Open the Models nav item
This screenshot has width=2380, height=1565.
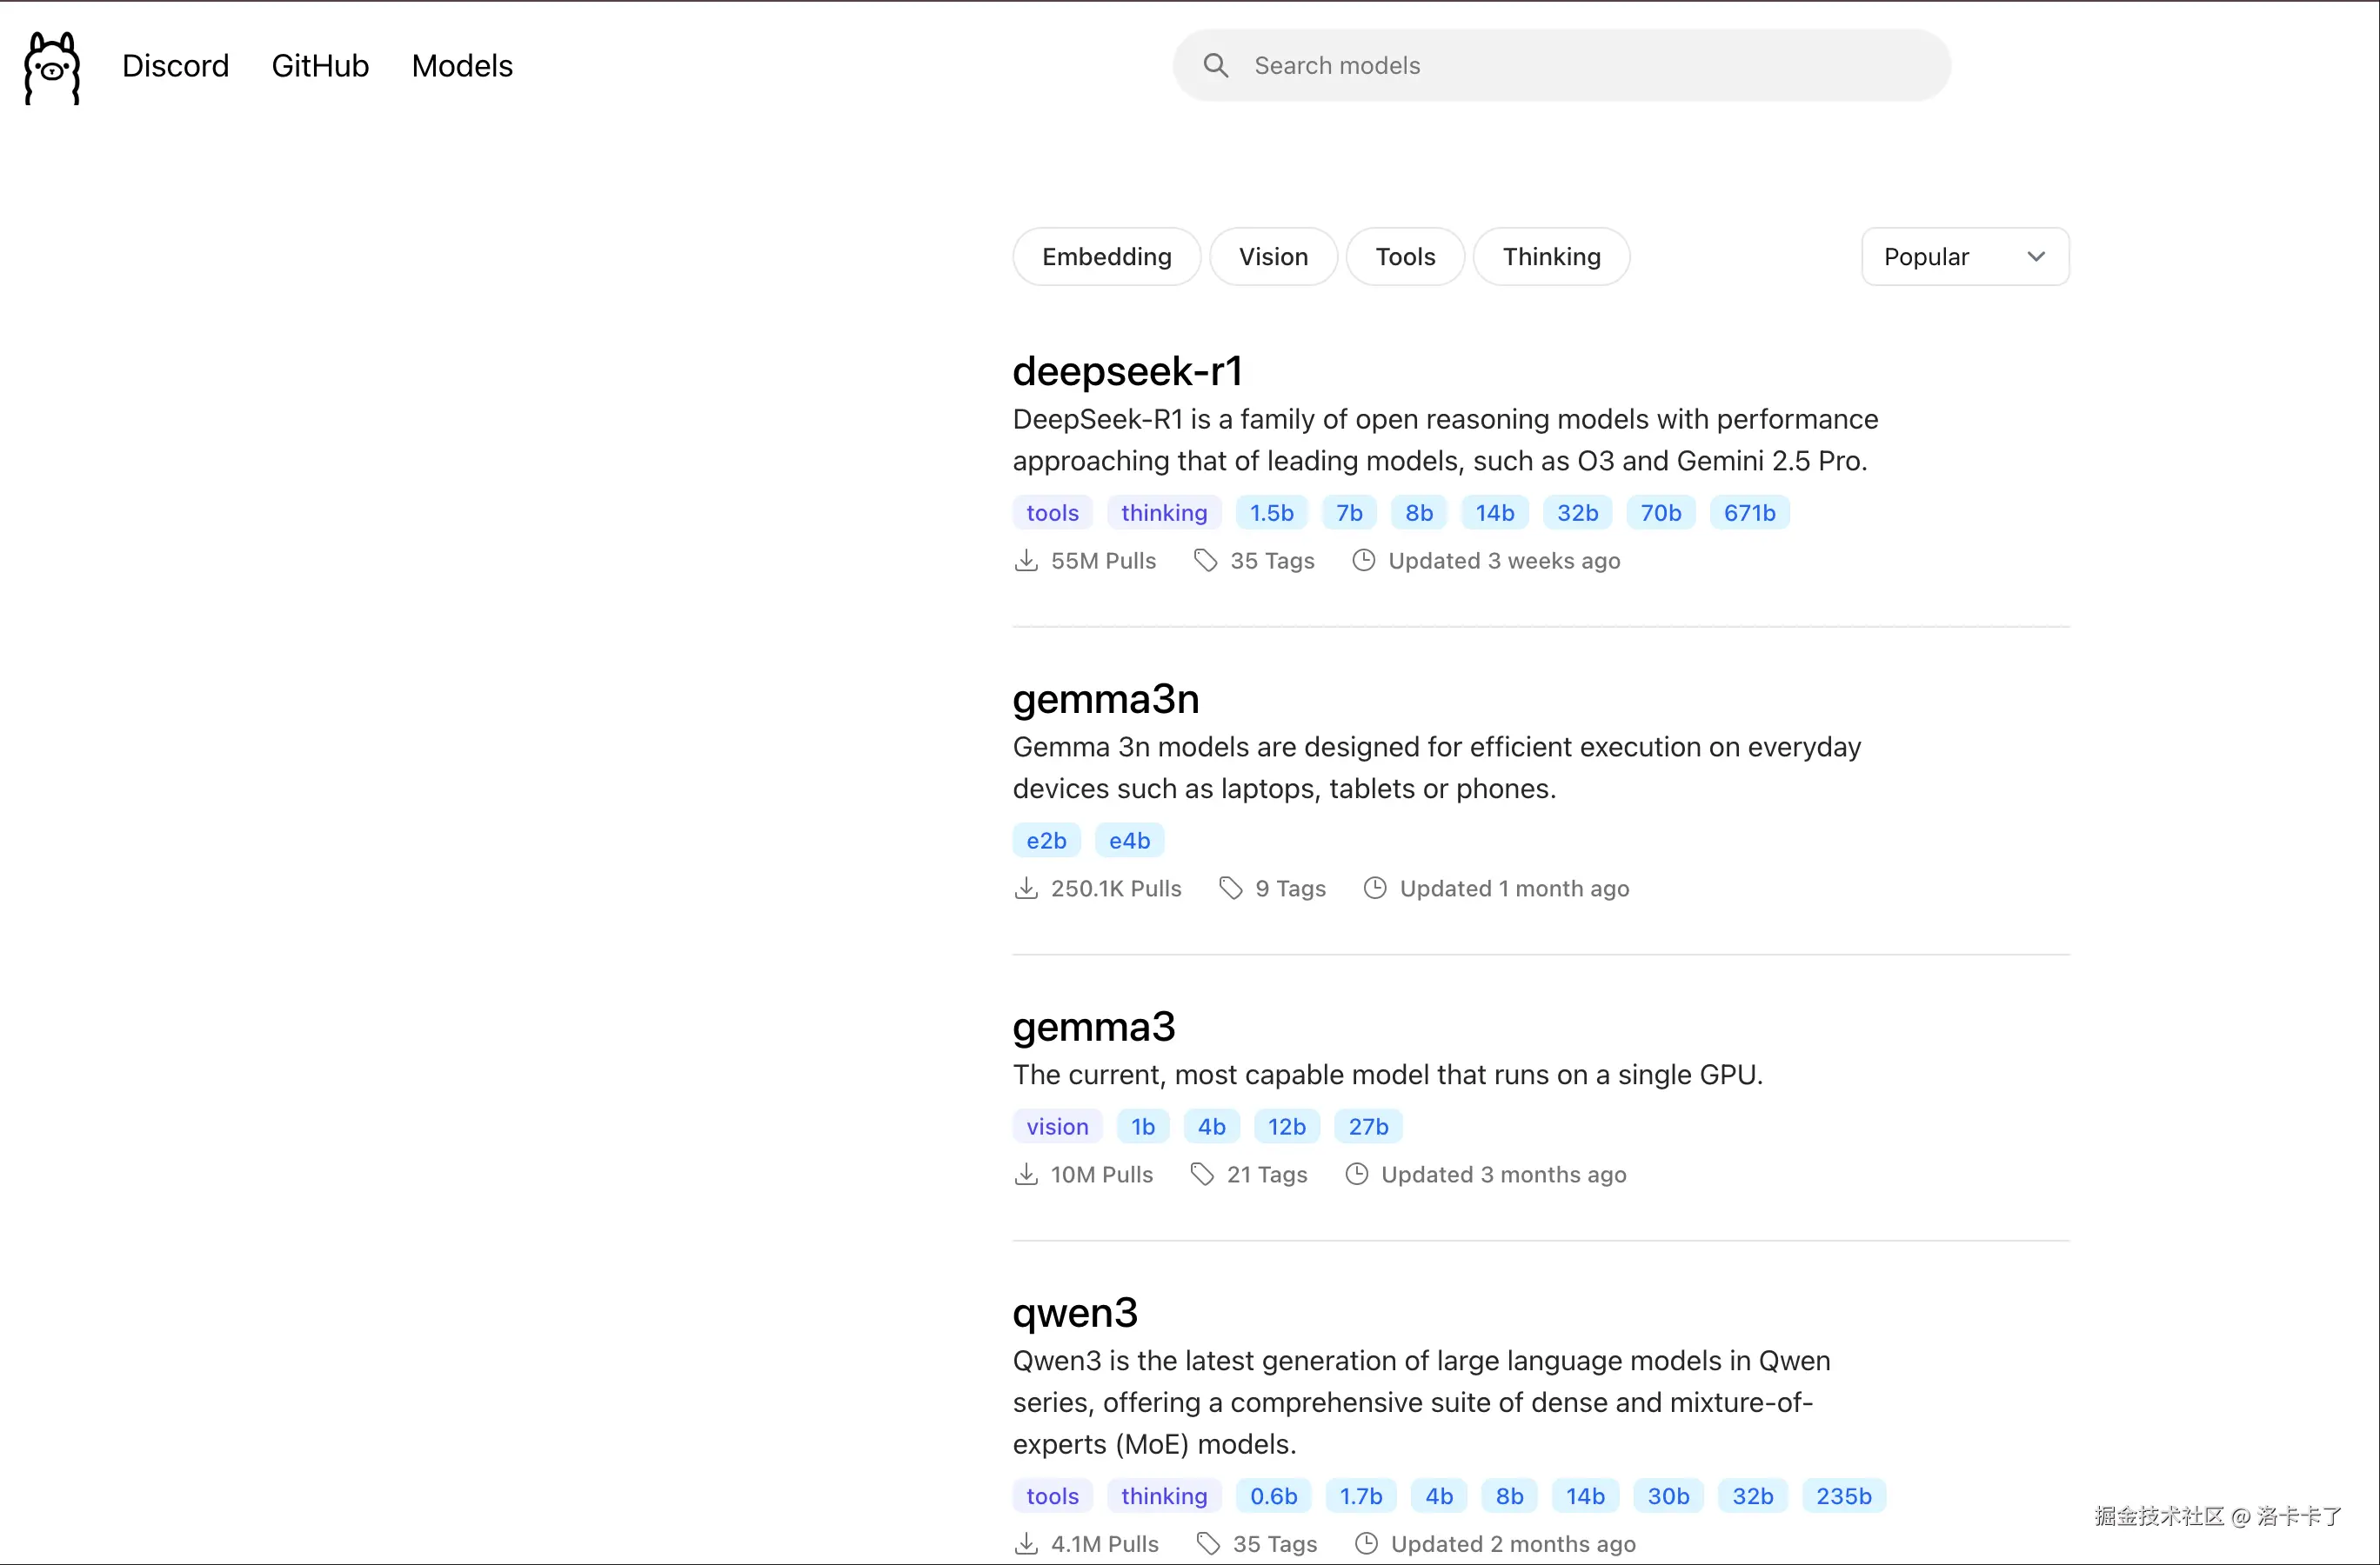coord(462,66)
